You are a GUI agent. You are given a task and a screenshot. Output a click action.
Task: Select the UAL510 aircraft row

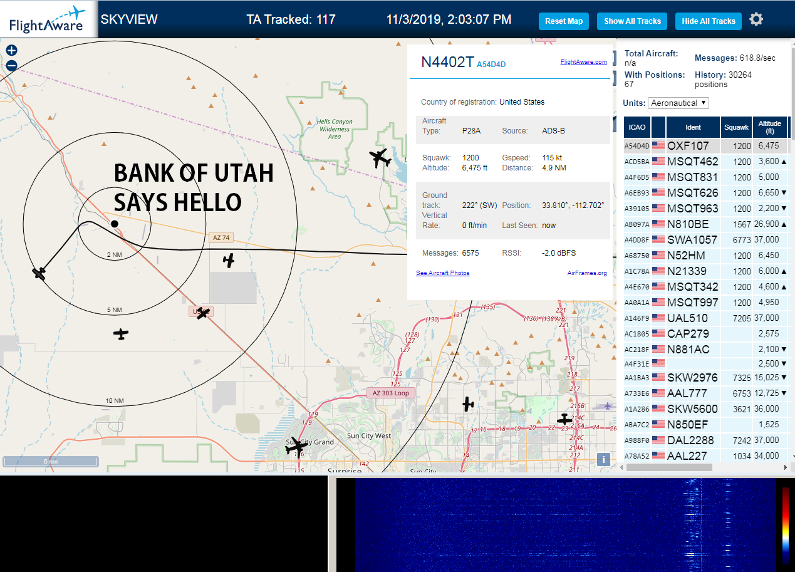pos(706,318)
